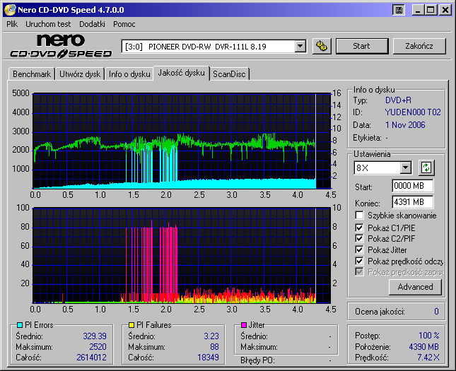Click the Położenie value 4390 MB
This screenshot has height=371, width=456.
click(423, 347)
